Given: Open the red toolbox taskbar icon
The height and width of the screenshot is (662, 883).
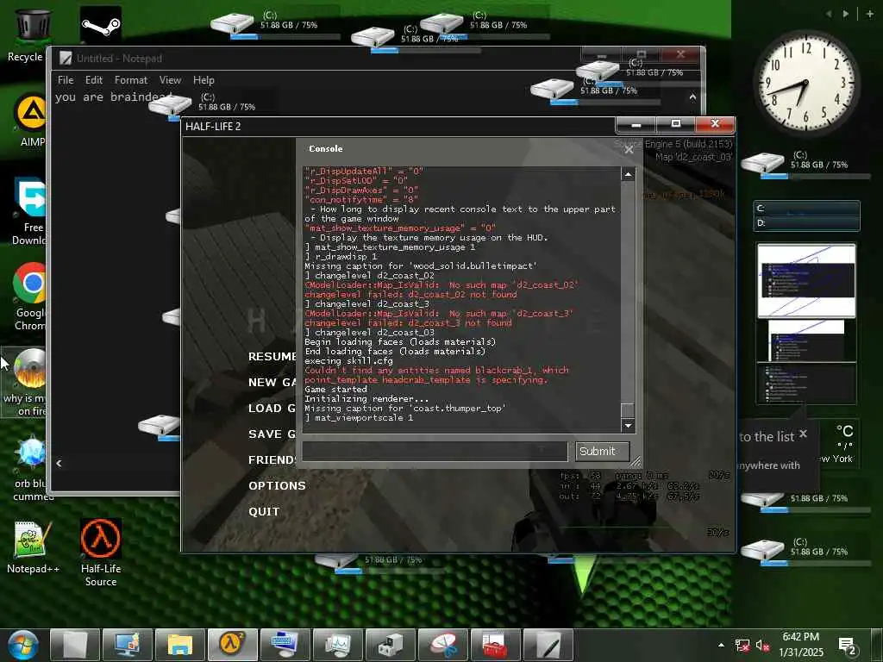Looking at the screenshot, I should coord(496,645).
